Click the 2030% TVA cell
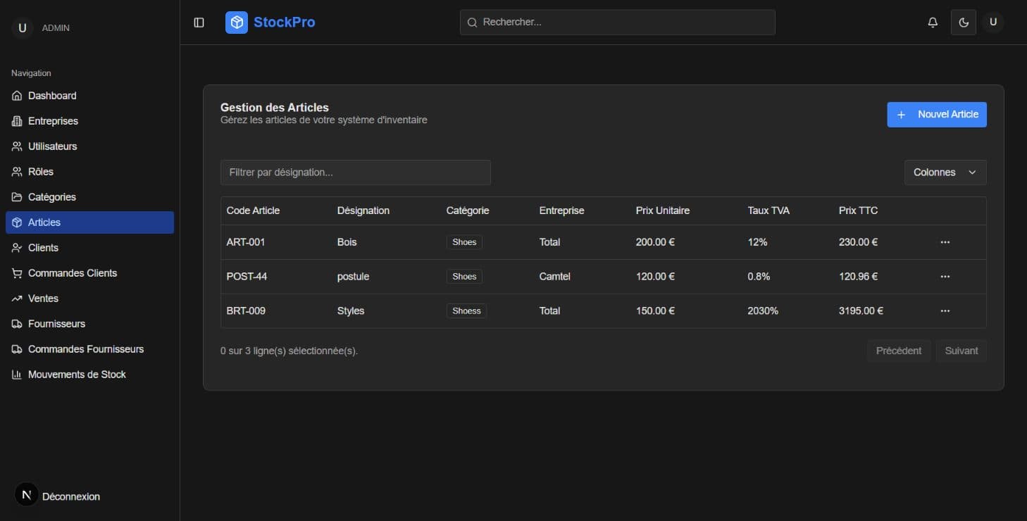Viewport: 1027px width, 521px height. tap(763, 310)
